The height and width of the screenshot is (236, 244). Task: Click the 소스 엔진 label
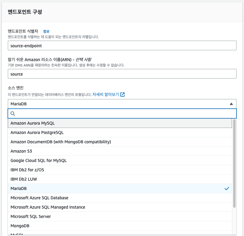click(16, 88)
